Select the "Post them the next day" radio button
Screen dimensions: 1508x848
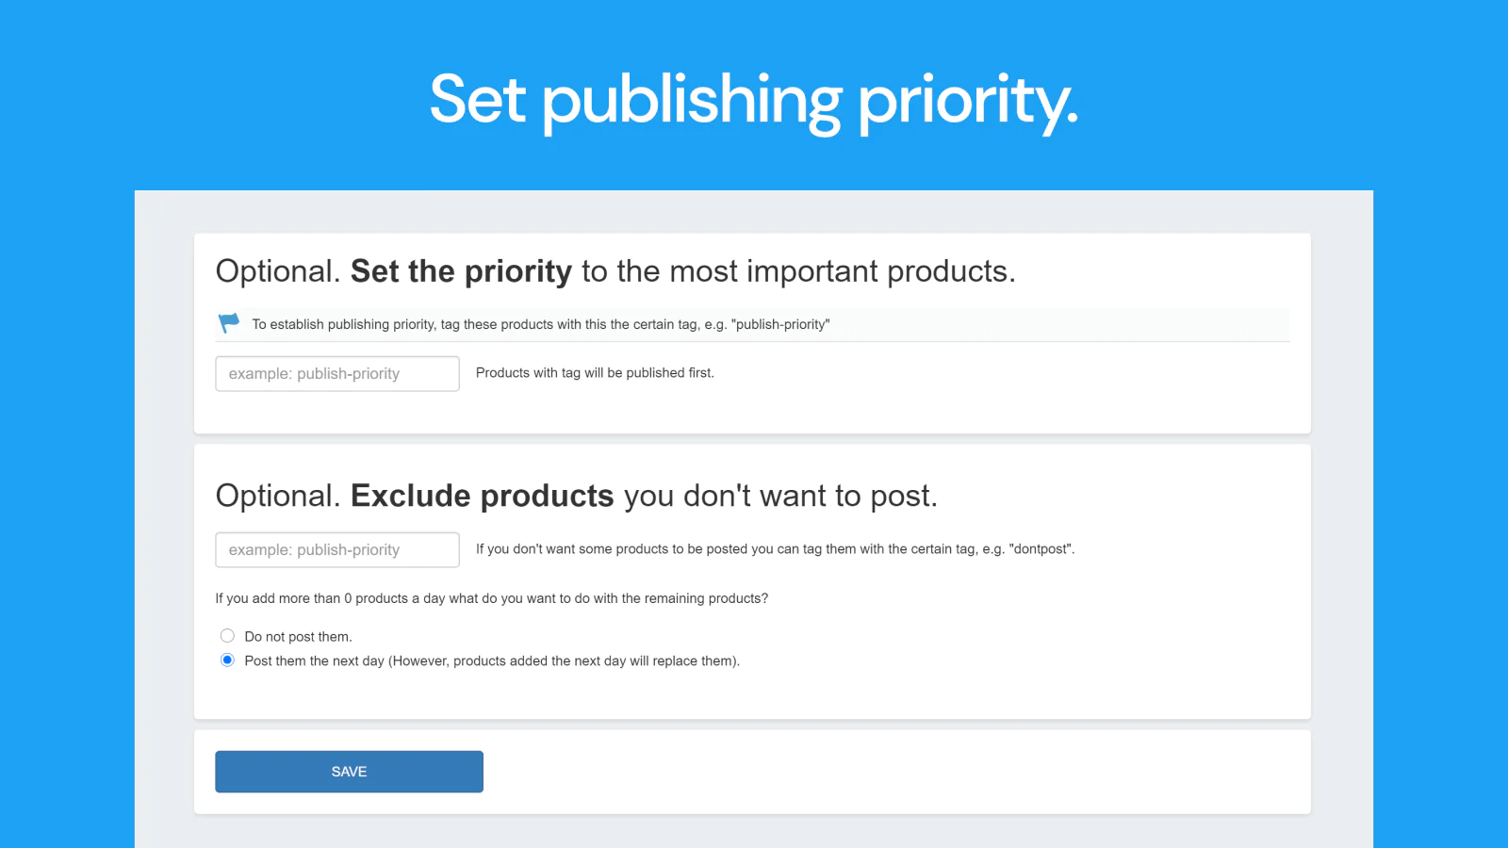(227, 660)
